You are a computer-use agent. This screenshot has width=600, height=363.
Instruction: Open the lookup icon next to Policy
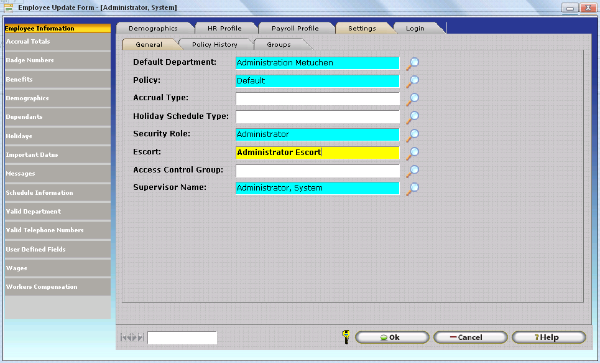[413, 81]
